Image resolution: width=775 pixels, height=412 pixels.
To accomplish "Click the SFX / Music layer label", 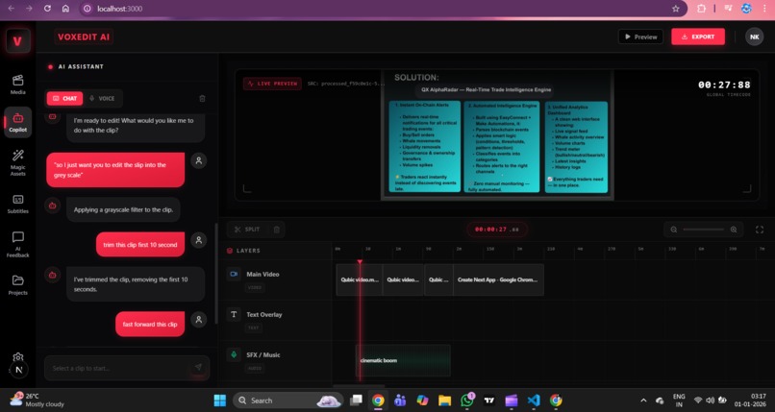I will pos(262,354).
